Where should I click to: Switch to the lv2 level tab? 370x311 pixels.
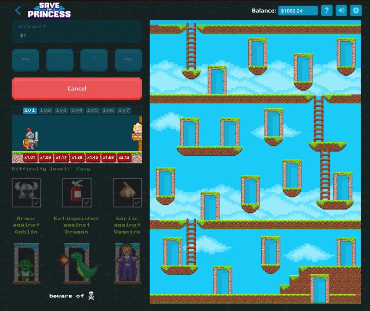point(46,110)
